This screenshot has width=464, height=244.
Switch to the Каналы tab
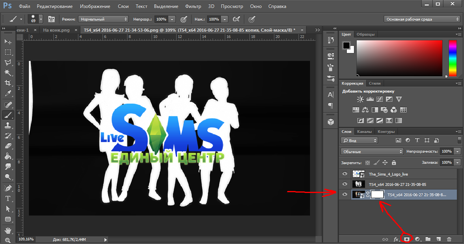(364, 132)
